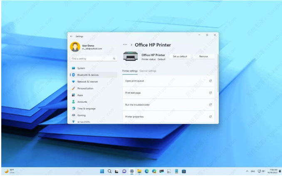
Task: Click the Find a setting search box
Action: pos(94,59)
